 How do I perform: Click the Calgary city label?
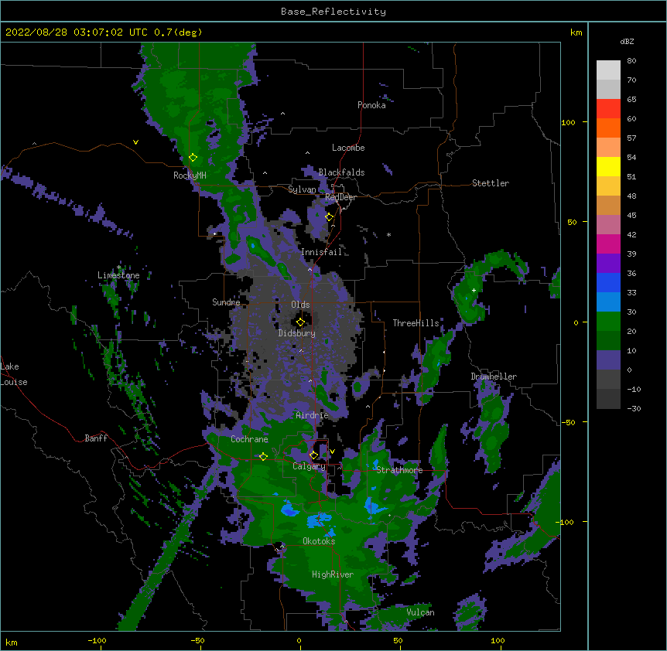(309, 466)
